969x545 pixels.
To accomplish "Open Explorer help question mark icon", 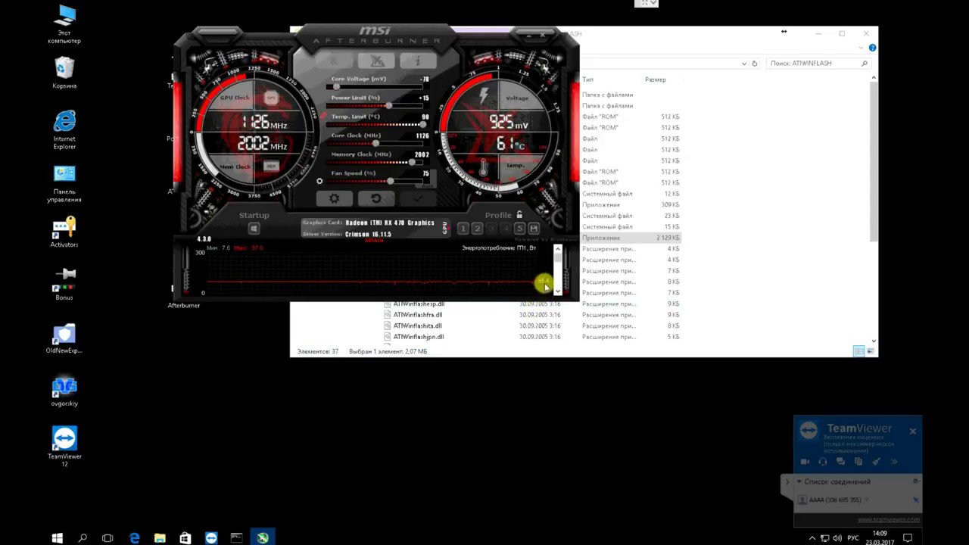I will [x=873, y=48].
